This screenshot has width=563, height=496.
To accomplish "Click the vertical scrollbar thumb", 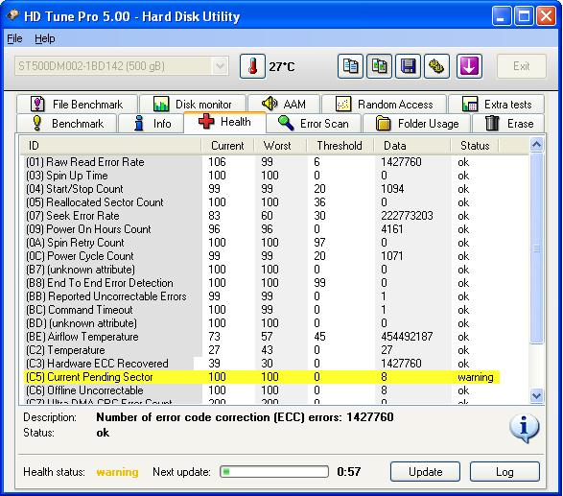I will point(536,248).
